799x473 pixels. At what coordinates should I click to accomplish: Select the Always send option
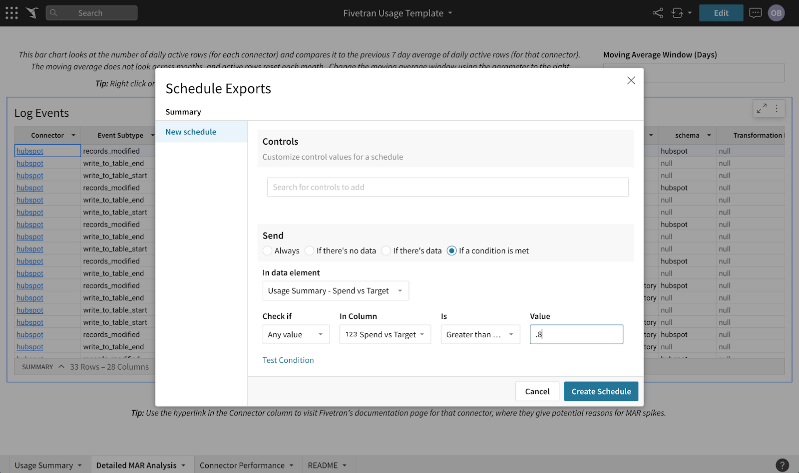pos(267,250)
